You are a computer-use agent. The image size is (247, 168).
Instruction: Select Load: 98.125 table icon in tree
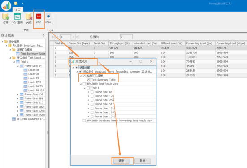tap(26, 90)
